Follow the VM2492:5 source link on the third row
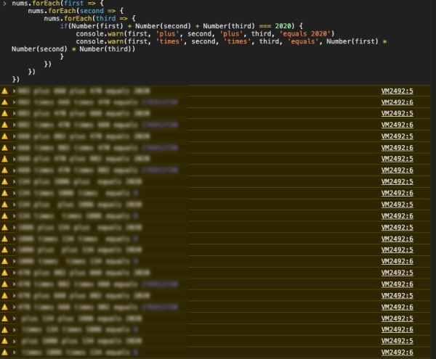Image resolution: width=436 pixels, height=359 pixels. (x=397, y=114)
